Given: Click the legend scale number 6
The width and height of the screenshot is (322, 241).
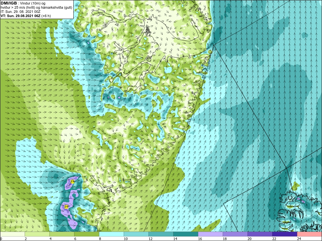Looking at the screenshot, I should click(x=75, y=239).
